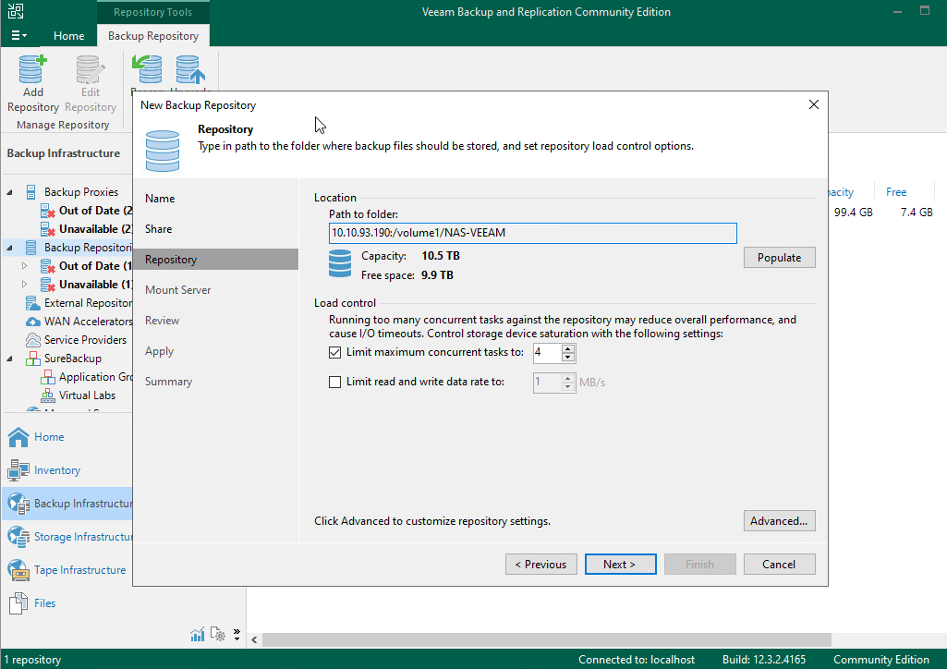The image size is (947, 669).
Task: Click Next to continue the wizard
Action: [620, 565]
